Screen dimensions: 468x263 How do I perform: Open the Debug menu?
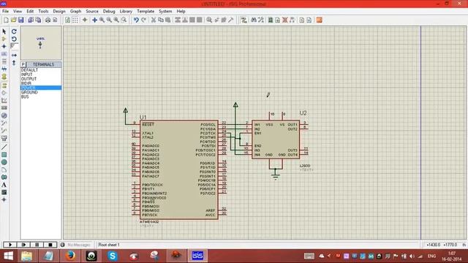[109, 12]
